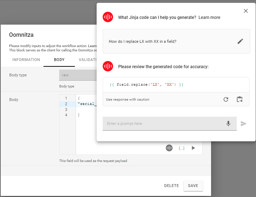The image size is (256, 197).
Task: Close the Jinja code assistant dialog
Action: [246, 11]
